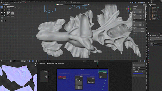Open the File menu
This screenshot has width=162, height=91.
3,1
